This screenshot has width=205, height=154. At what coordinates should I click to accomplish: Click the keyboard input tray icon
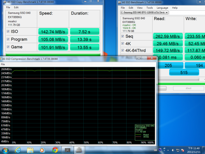(x=155, y=150)
